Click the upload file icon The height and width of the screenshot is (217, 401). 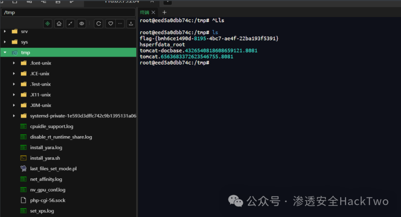click(x=131, y=24)
